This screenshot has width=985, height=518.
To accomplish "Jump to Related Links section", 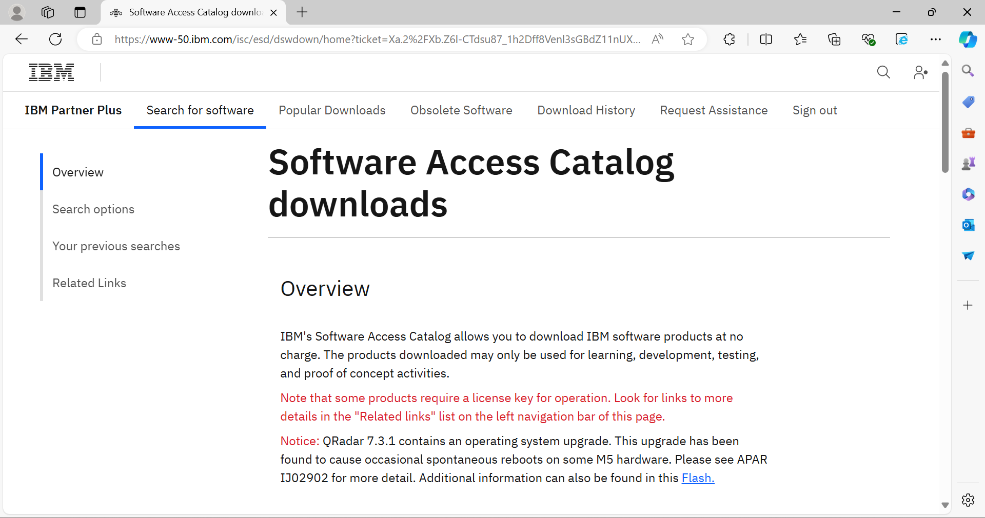I will click(x=89, y=283).
